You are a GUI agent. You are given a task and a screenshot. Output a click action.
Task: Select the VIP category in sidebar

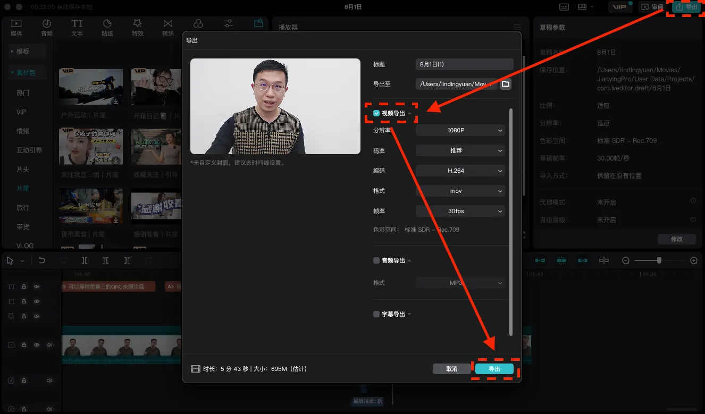[21, 112]
